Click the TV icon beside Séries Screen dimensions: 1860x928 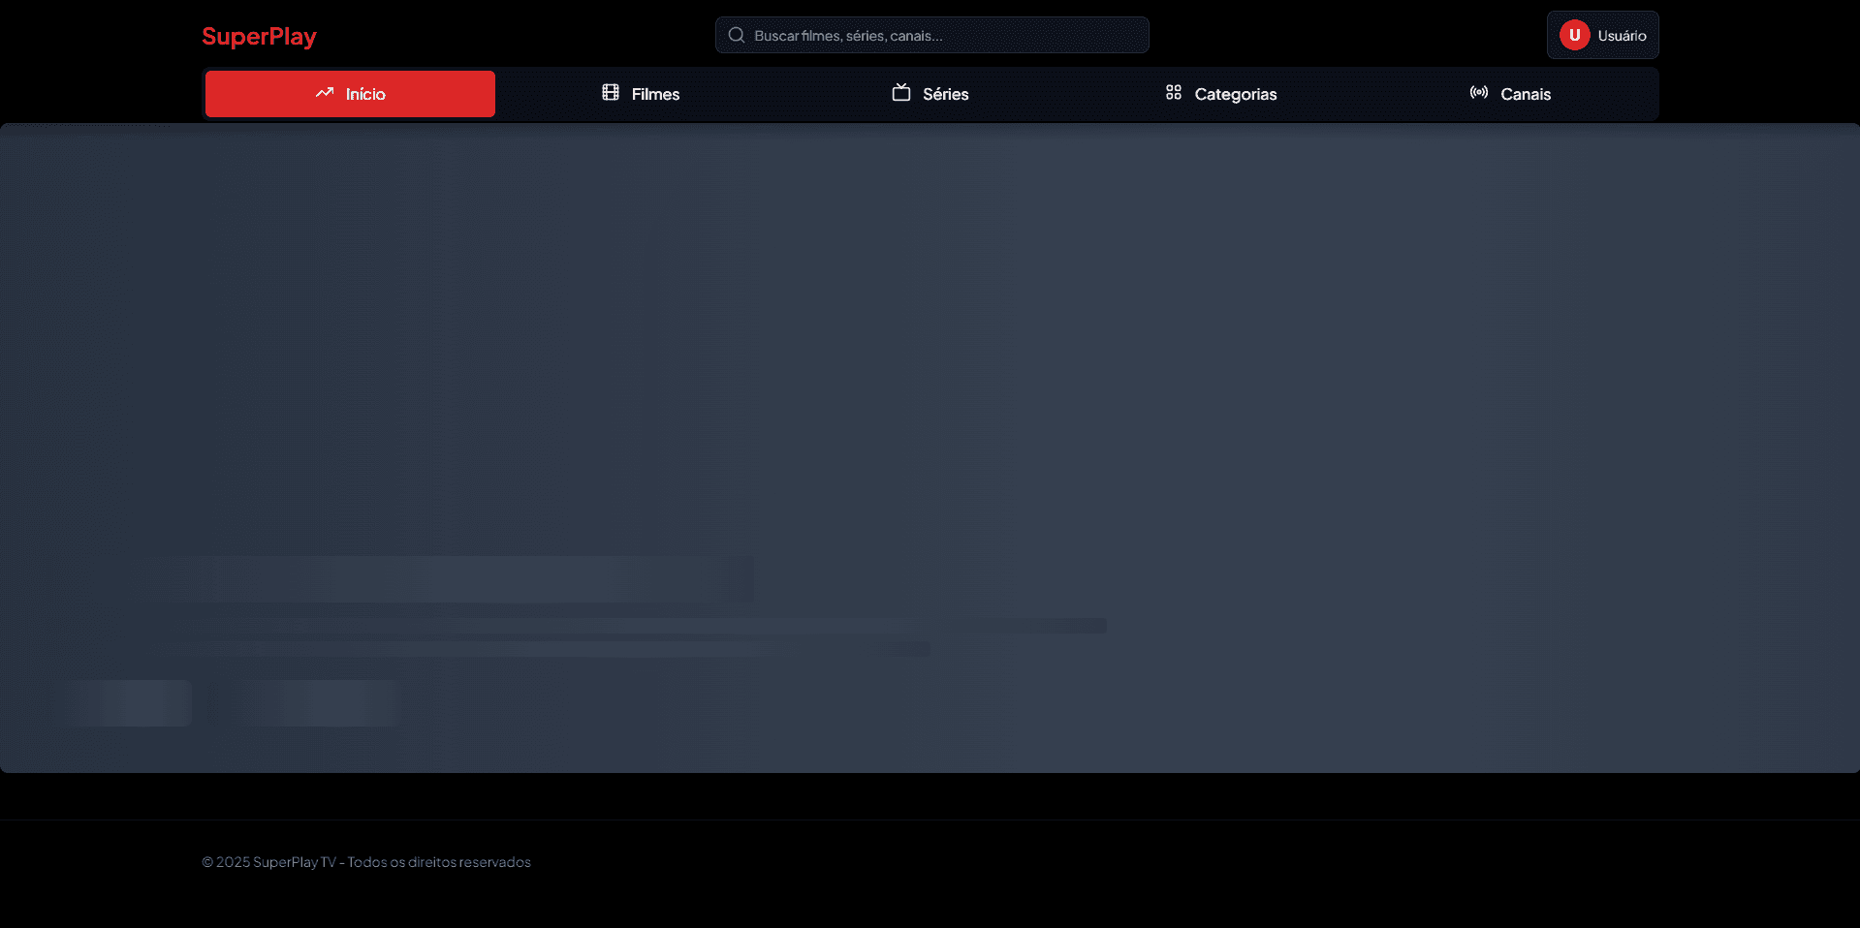pyautogui.click(x=901, y=93)
